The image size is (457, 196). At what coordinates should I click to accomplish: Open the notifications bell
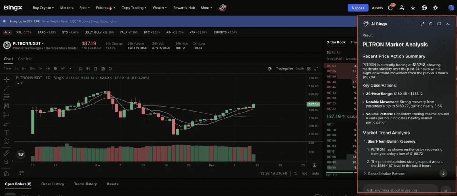(390, 8)
